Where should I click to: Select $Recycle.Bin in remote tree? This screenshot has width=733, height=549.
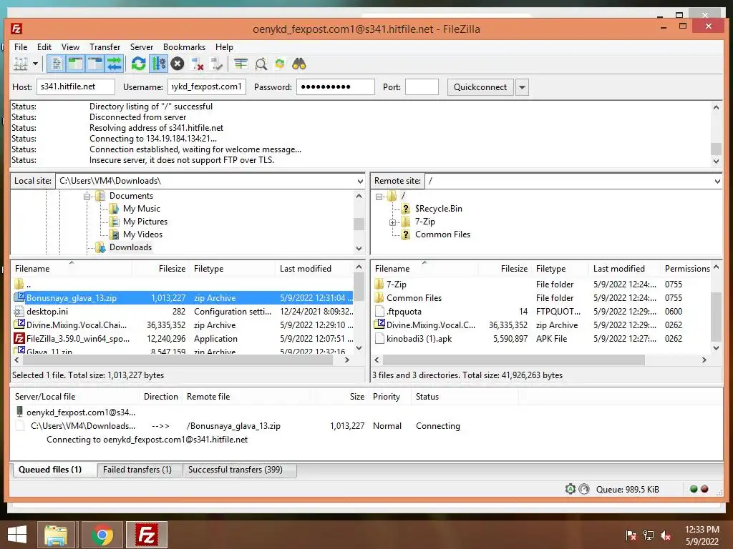tap(439, 209)
